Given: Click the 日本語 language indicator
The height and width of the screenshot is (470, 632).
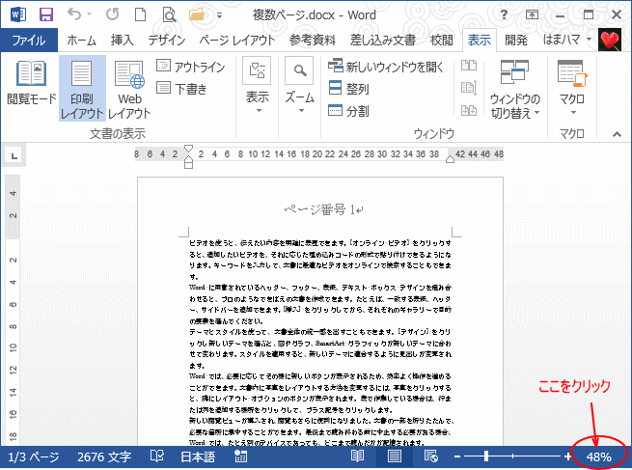Looking at the screenshot, I should pyautogui.click(x=198, y=457).
